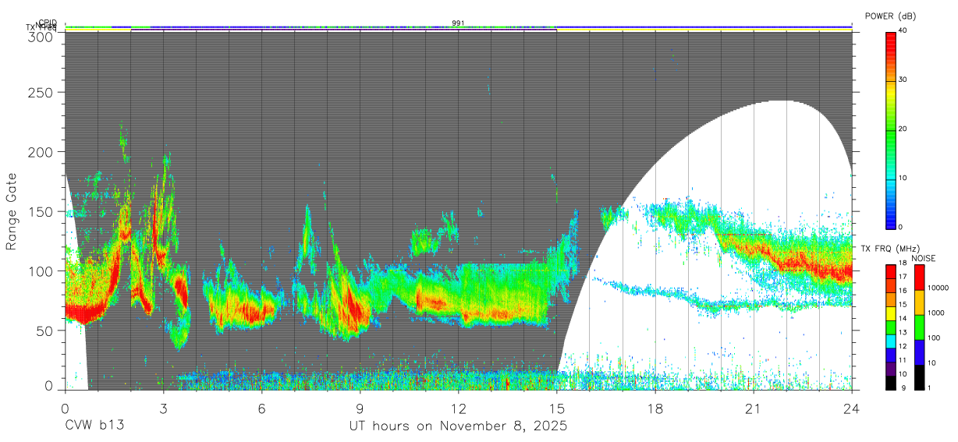Click the x-axis hour label 24
The image size is (958, 442).
click(x=852, y=408)
